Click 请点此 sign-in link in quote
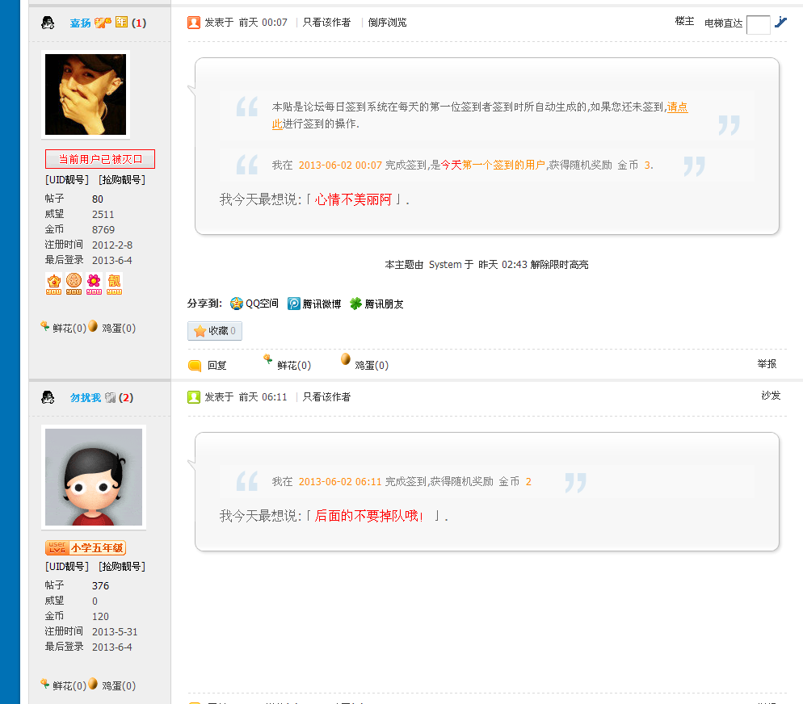This screenshot has height=704, width=803. point(677,107)
